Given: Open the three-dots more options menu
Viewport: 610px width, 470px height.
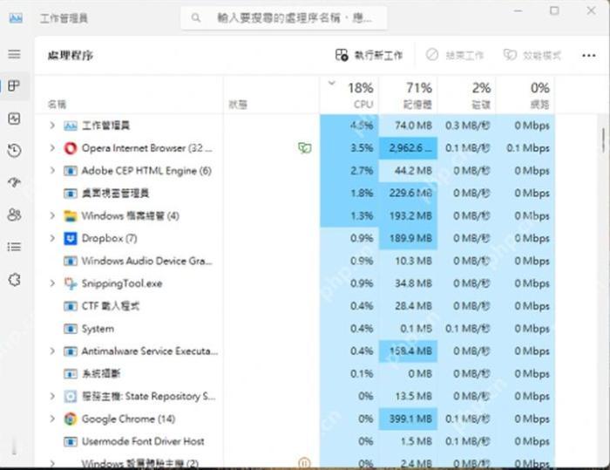Looking at the screenshot, I should 588,56.
